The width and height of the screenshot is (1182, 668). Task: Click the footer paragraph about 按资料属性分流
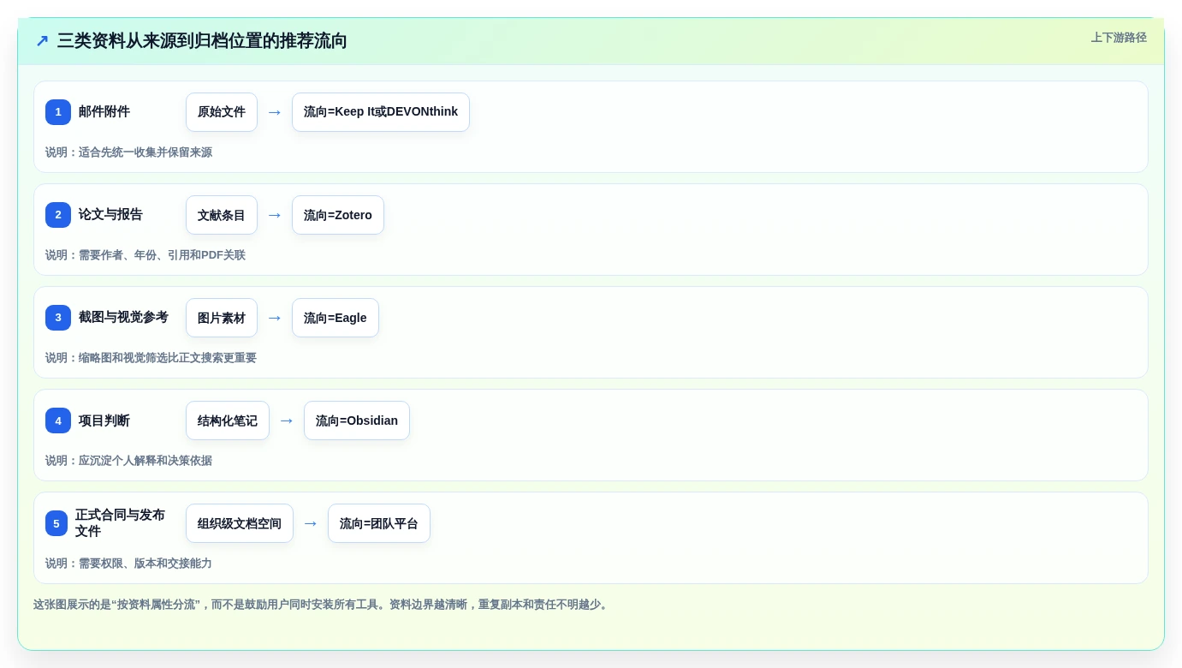pos(322,605)
